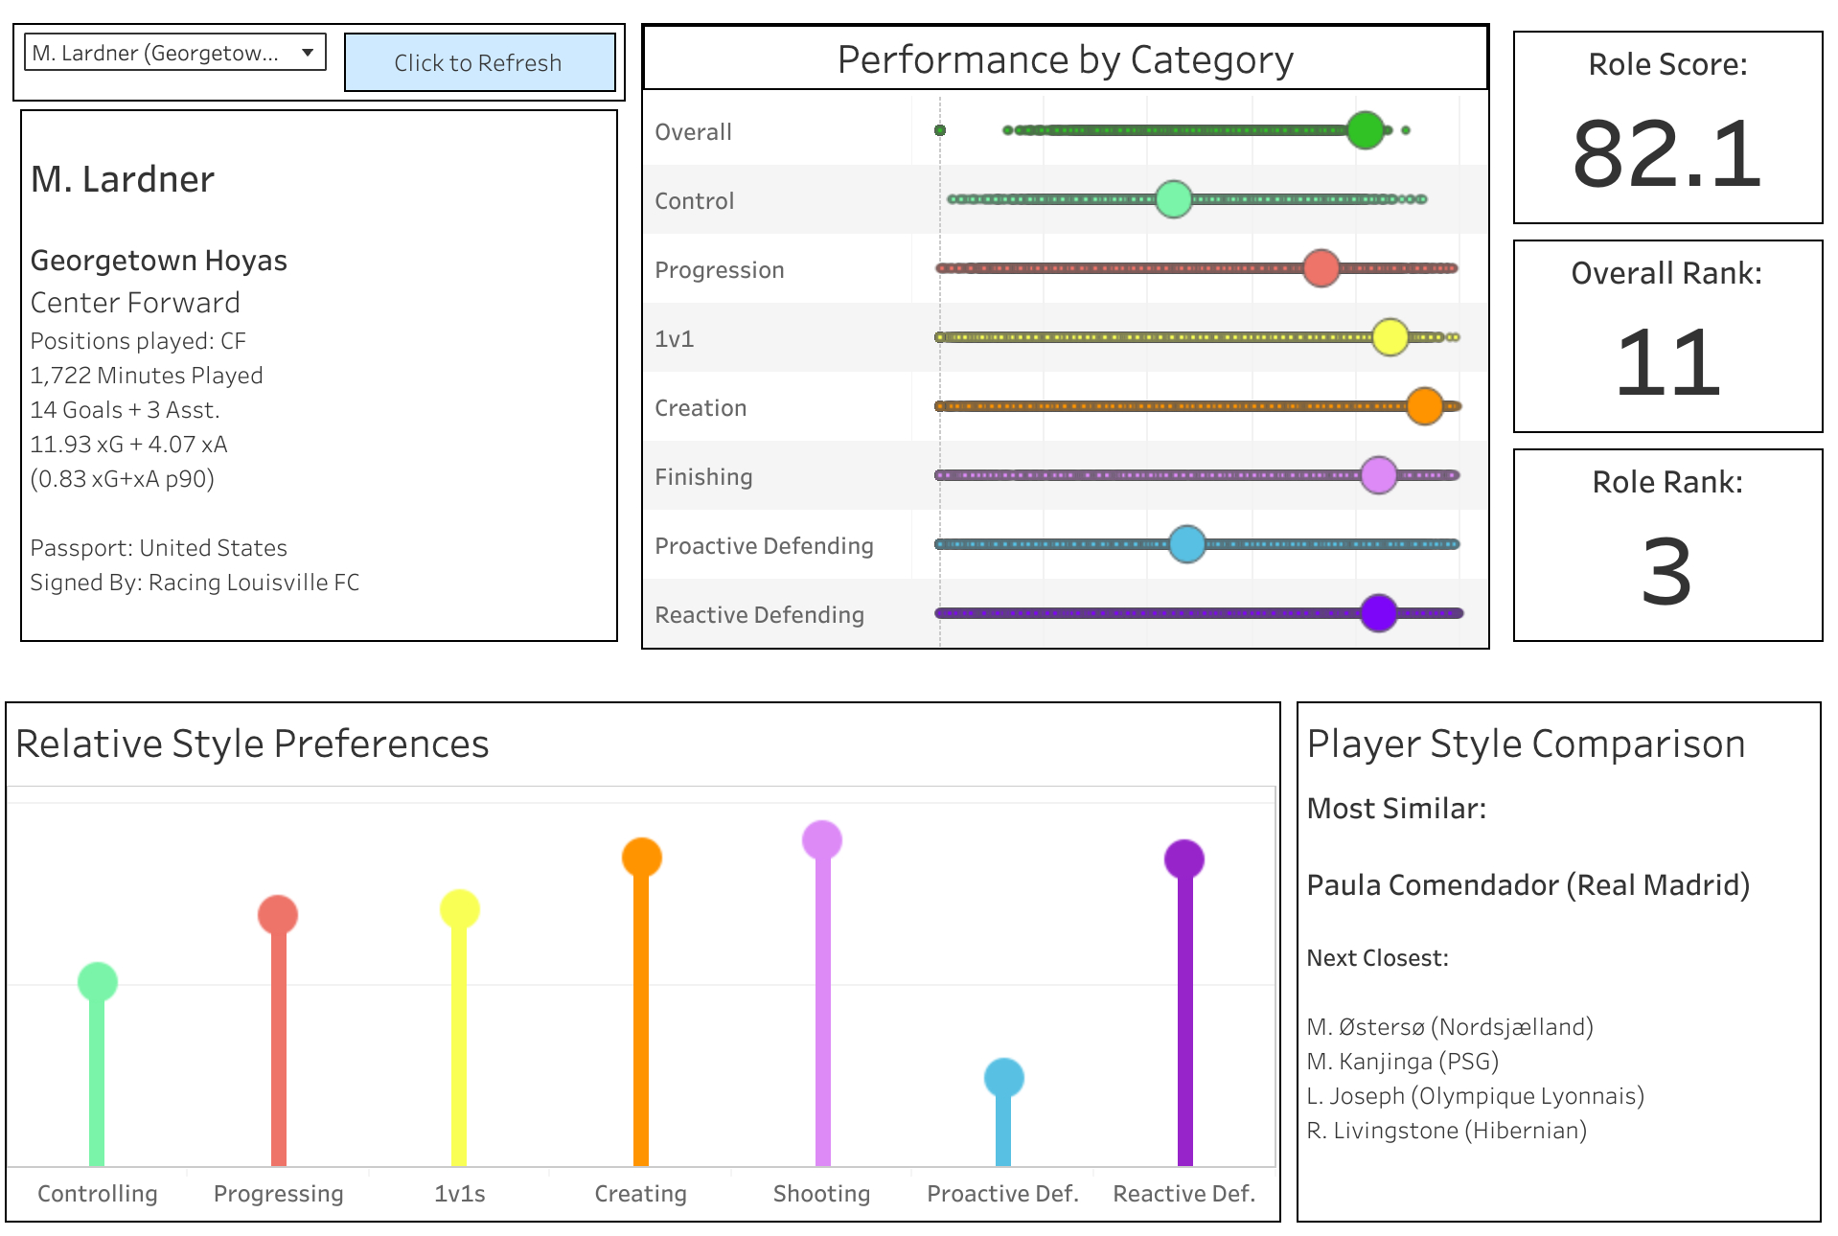1838x1236 pixels.
Task: Click the isolated leftmost dot in Overall row
Action: (x=940, y=130)
